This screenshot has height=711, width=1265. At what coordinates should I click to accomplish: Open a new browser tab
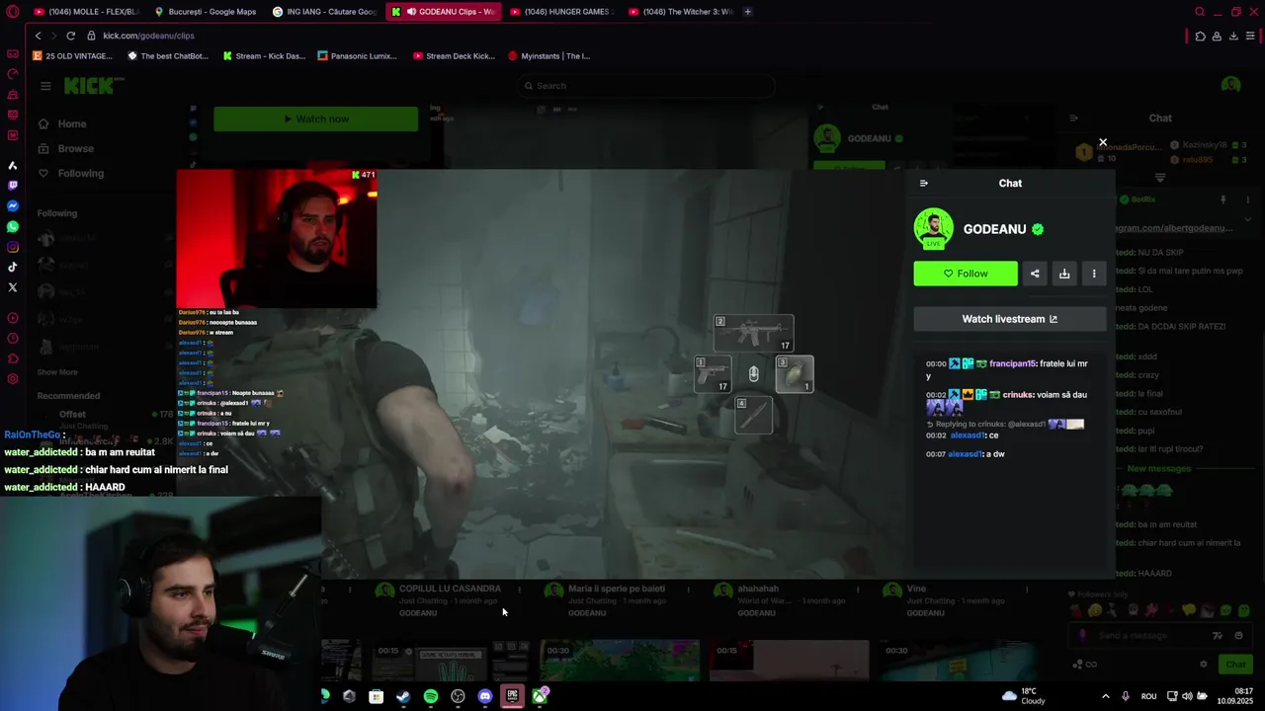pyautogui.click(x=748, y=12)
